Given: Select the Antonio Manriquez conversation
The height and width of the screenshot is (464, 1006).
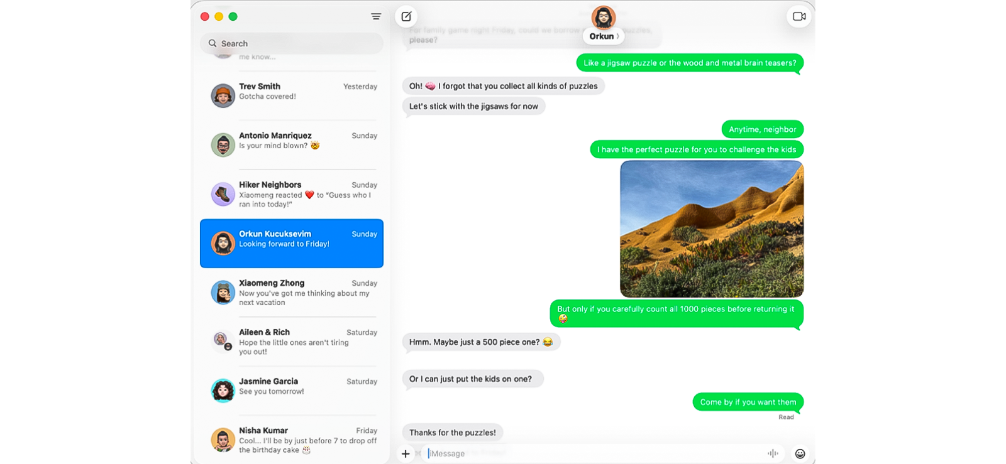Looking at the screenshot, I should click(x=292, y=144).
